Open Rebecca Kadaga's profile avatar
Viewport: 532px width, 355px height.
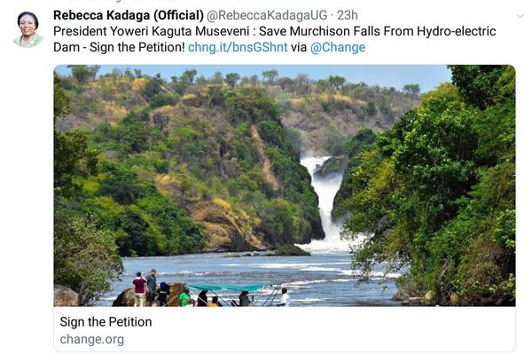tap(28, 29)
